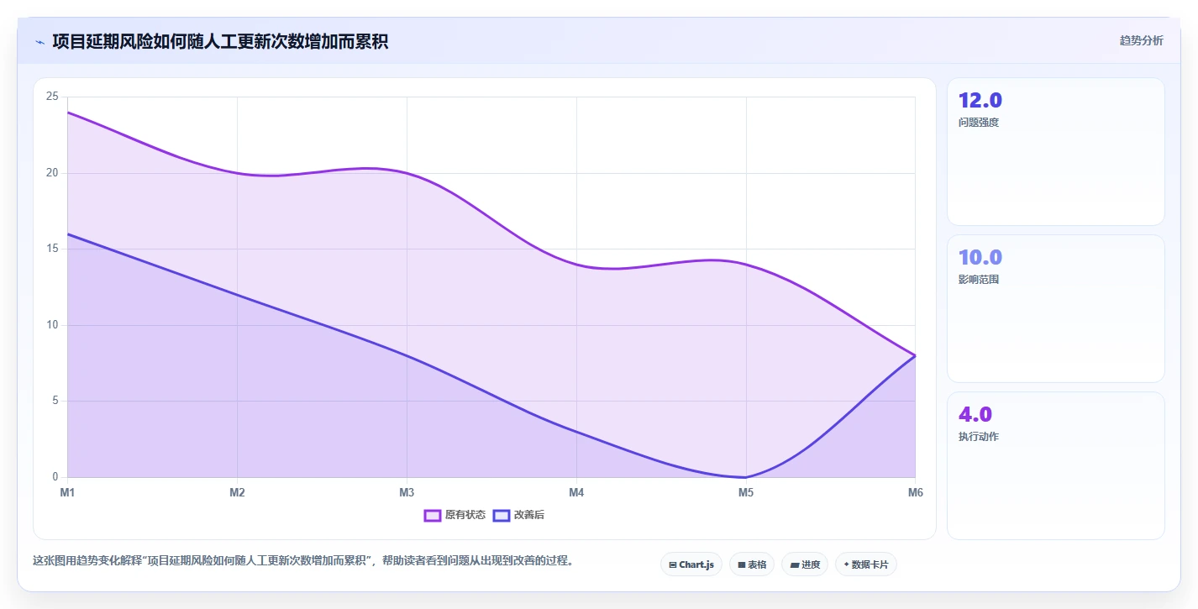The height and width of the screenshot is (609, 1198).
Task: Click the M6 x-axis label
Action: pyautogui.click(x=916, y=493)
